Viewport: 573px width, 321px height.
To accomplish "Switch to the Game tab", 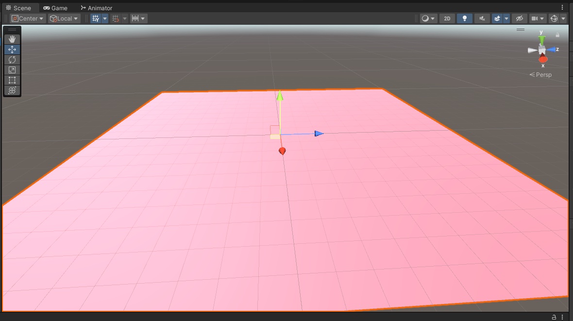I will pos(55,8).
